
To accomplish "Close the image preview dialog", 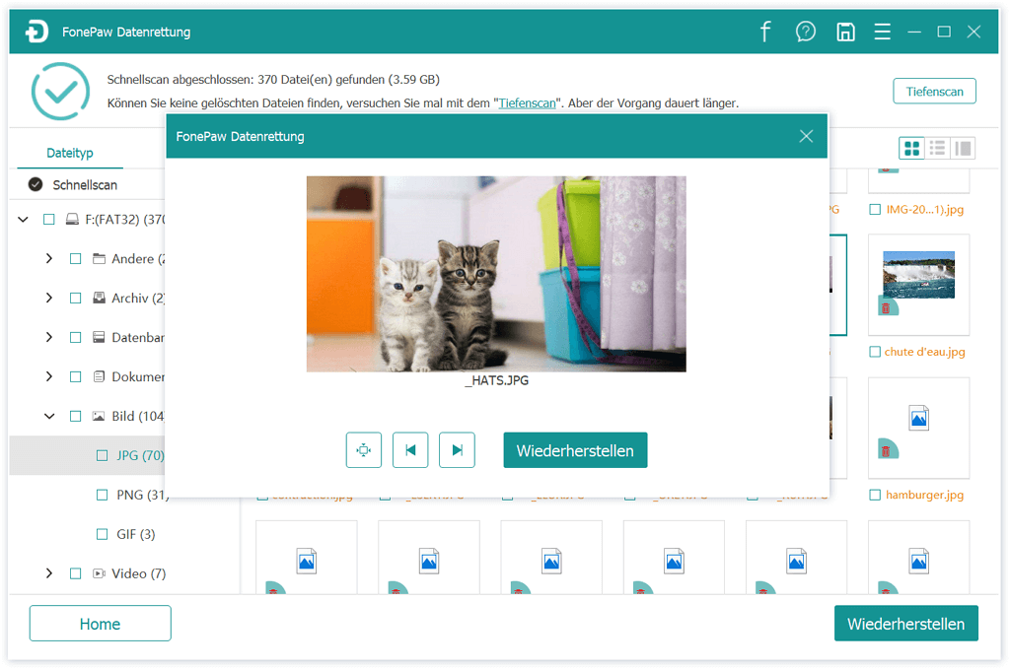I will pos(806,136).
